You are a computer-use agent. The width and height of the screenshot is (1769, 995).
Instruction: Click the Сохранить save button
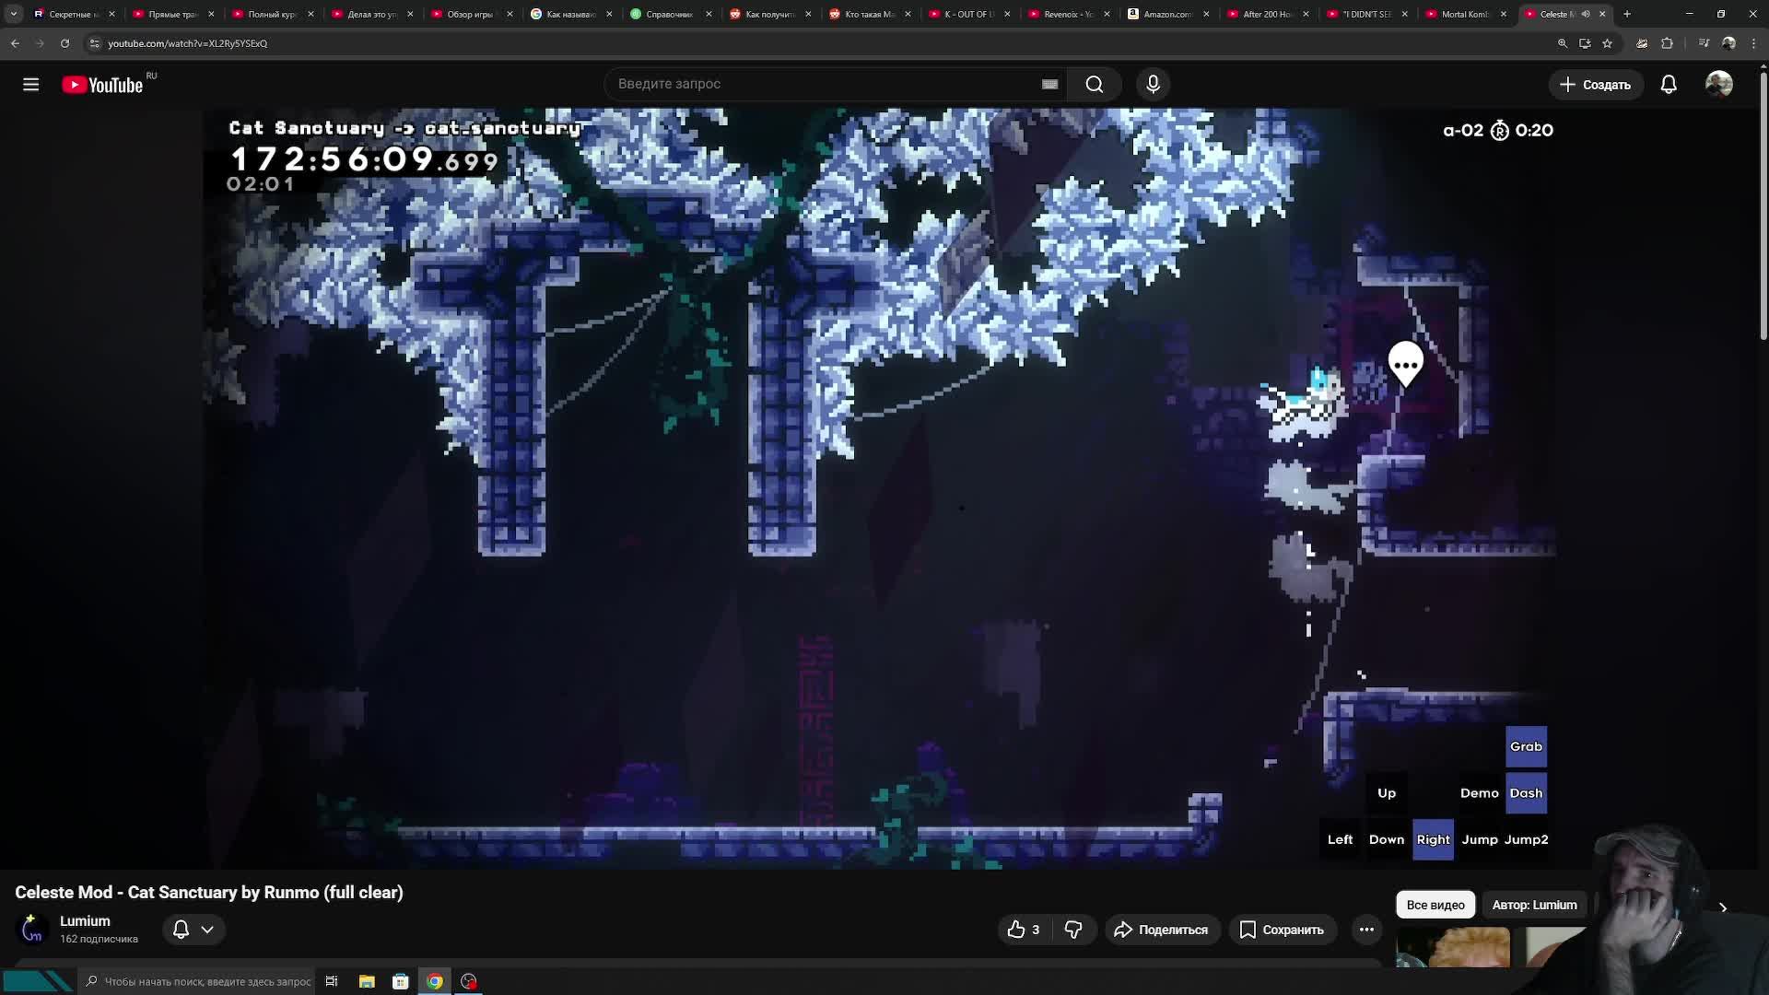pos(1282,930)
